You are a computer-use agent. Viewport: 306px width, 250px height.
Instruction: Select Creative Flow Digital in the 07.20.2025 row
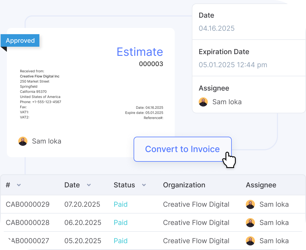tap(196, 204)
